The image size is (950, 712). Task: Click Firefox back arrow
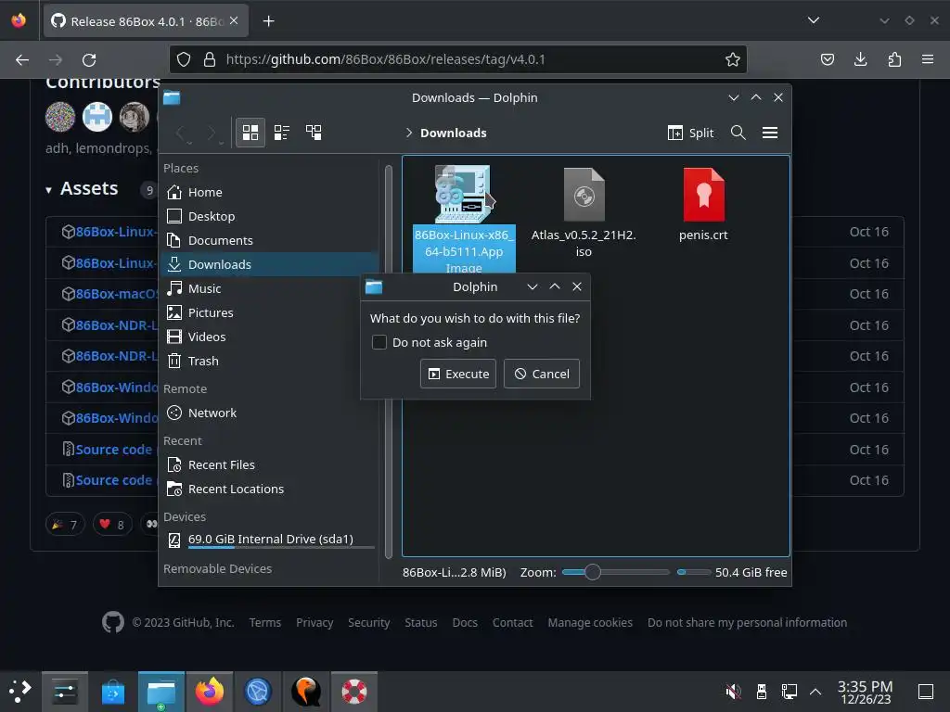(22, 59)
